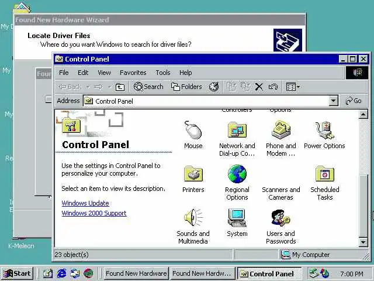374x281 pixels.
Task: Select Scanners and Cameras item
Action: pos(280,193)
